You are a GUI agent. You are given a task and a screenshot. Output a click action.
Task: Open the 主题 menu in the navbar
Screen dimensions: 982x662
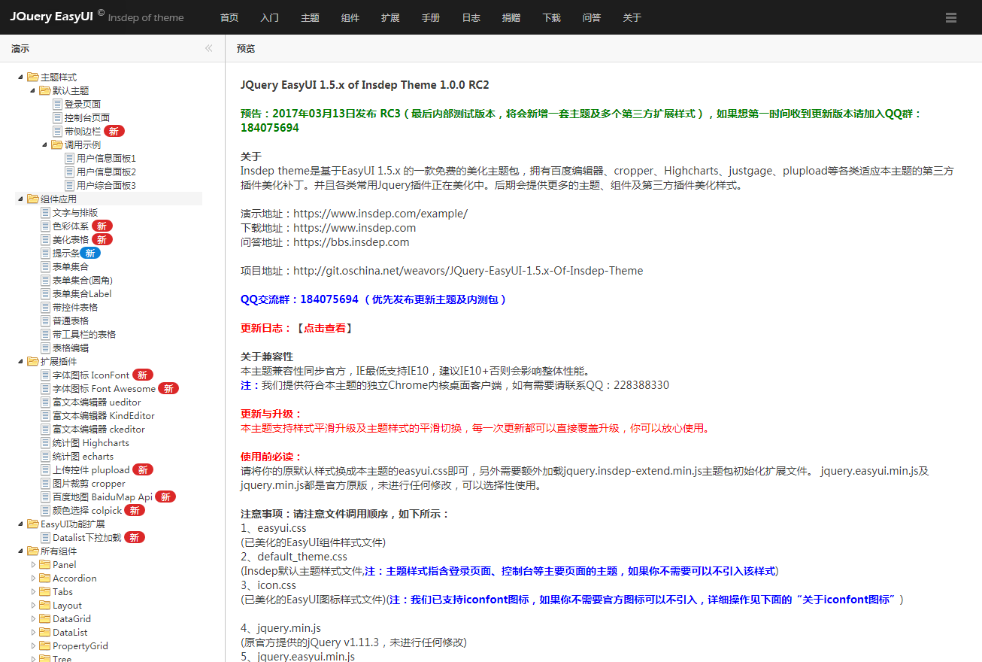coord(310,17)
